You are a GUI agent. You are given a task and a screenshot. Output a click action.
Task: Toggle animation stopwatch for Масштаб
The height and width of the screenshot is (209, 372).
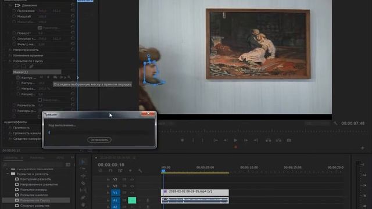coord(14,16)
